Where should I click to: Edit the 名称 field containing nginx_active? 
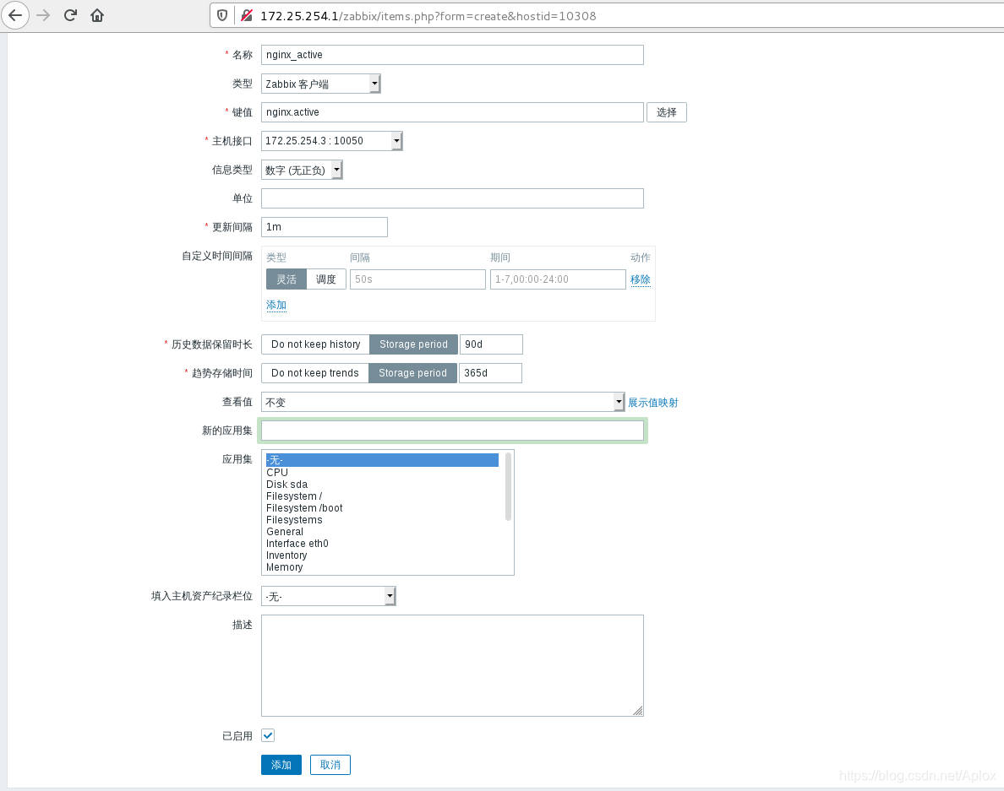452,55
